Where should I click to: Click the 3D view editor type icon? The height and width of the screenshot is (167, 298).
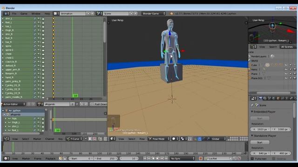[113, 139]
